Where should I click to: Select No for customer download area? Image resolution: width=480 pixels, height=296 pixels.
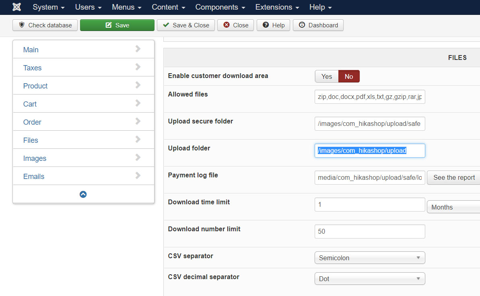349,76
